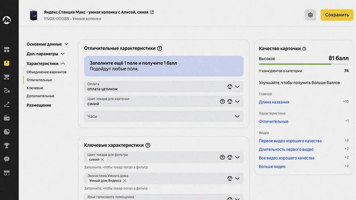
Task: Open the shopping cart section in sidebar
Action: click(7, 77)
